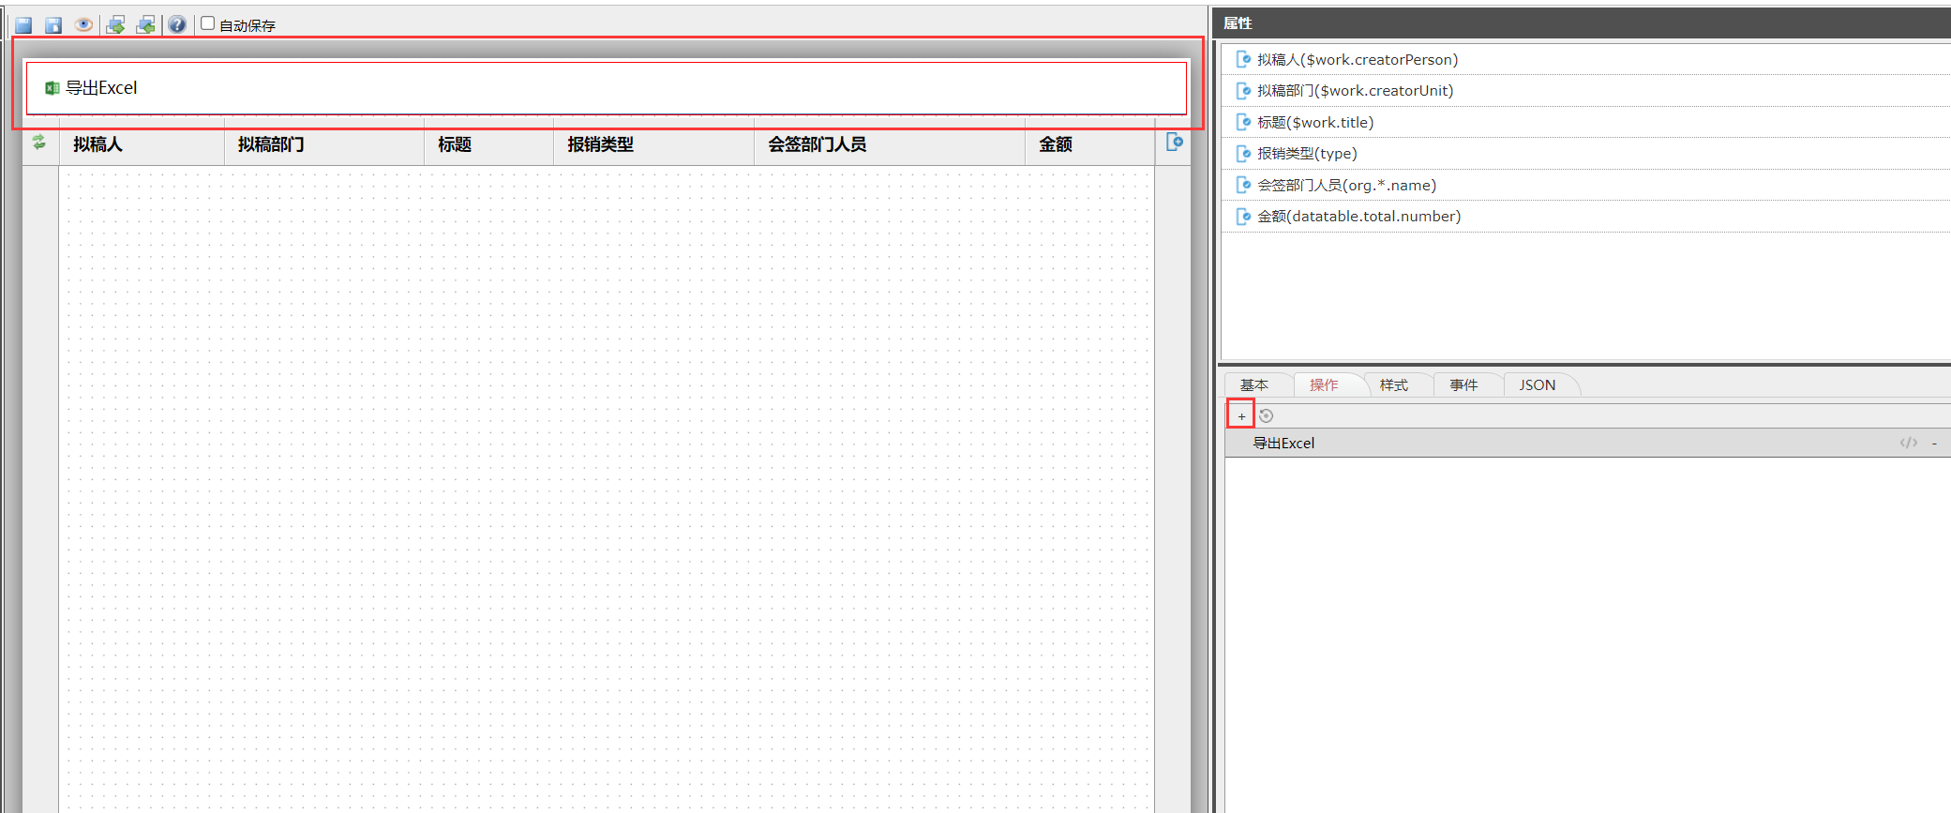Click the column icon beside 标题($work.title)

(1243, 122)
